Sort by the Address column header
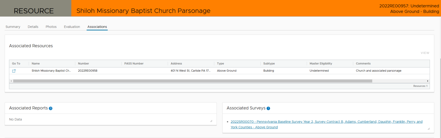Image resolution: width=441 pixels, height=138 pixels. coord(176,63)
